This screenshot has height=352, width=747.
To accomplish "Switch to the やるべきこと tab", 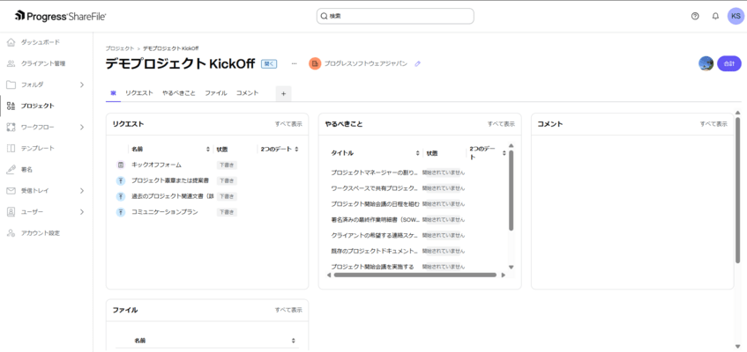I will (179, 93).
